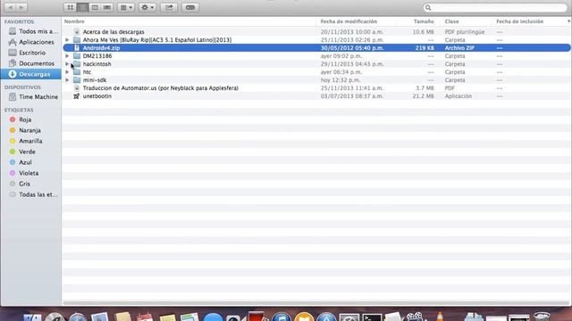This screenshot has width=572, height=321.
Task: Open Terminal from the Dock
Action: (372, 317)
